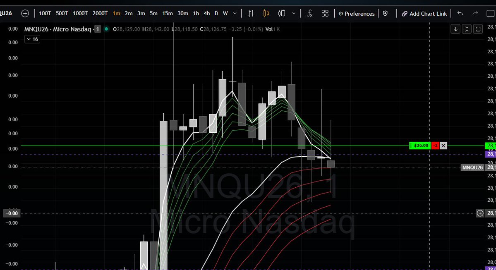
Task: Select the candlestick chart style icon
Action: pyautogui.click(x=266, y=13)
